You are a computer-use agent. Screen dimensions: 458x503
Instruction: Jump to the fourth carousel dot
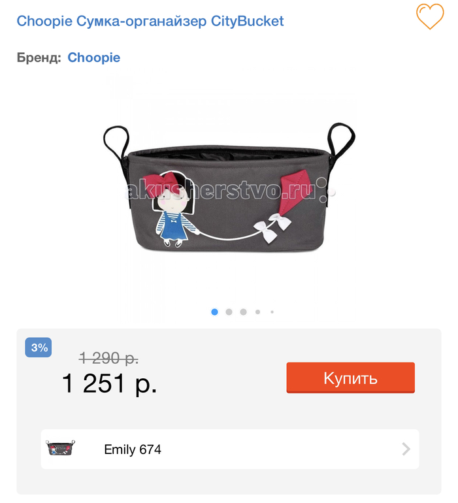[x=257, y=312]
